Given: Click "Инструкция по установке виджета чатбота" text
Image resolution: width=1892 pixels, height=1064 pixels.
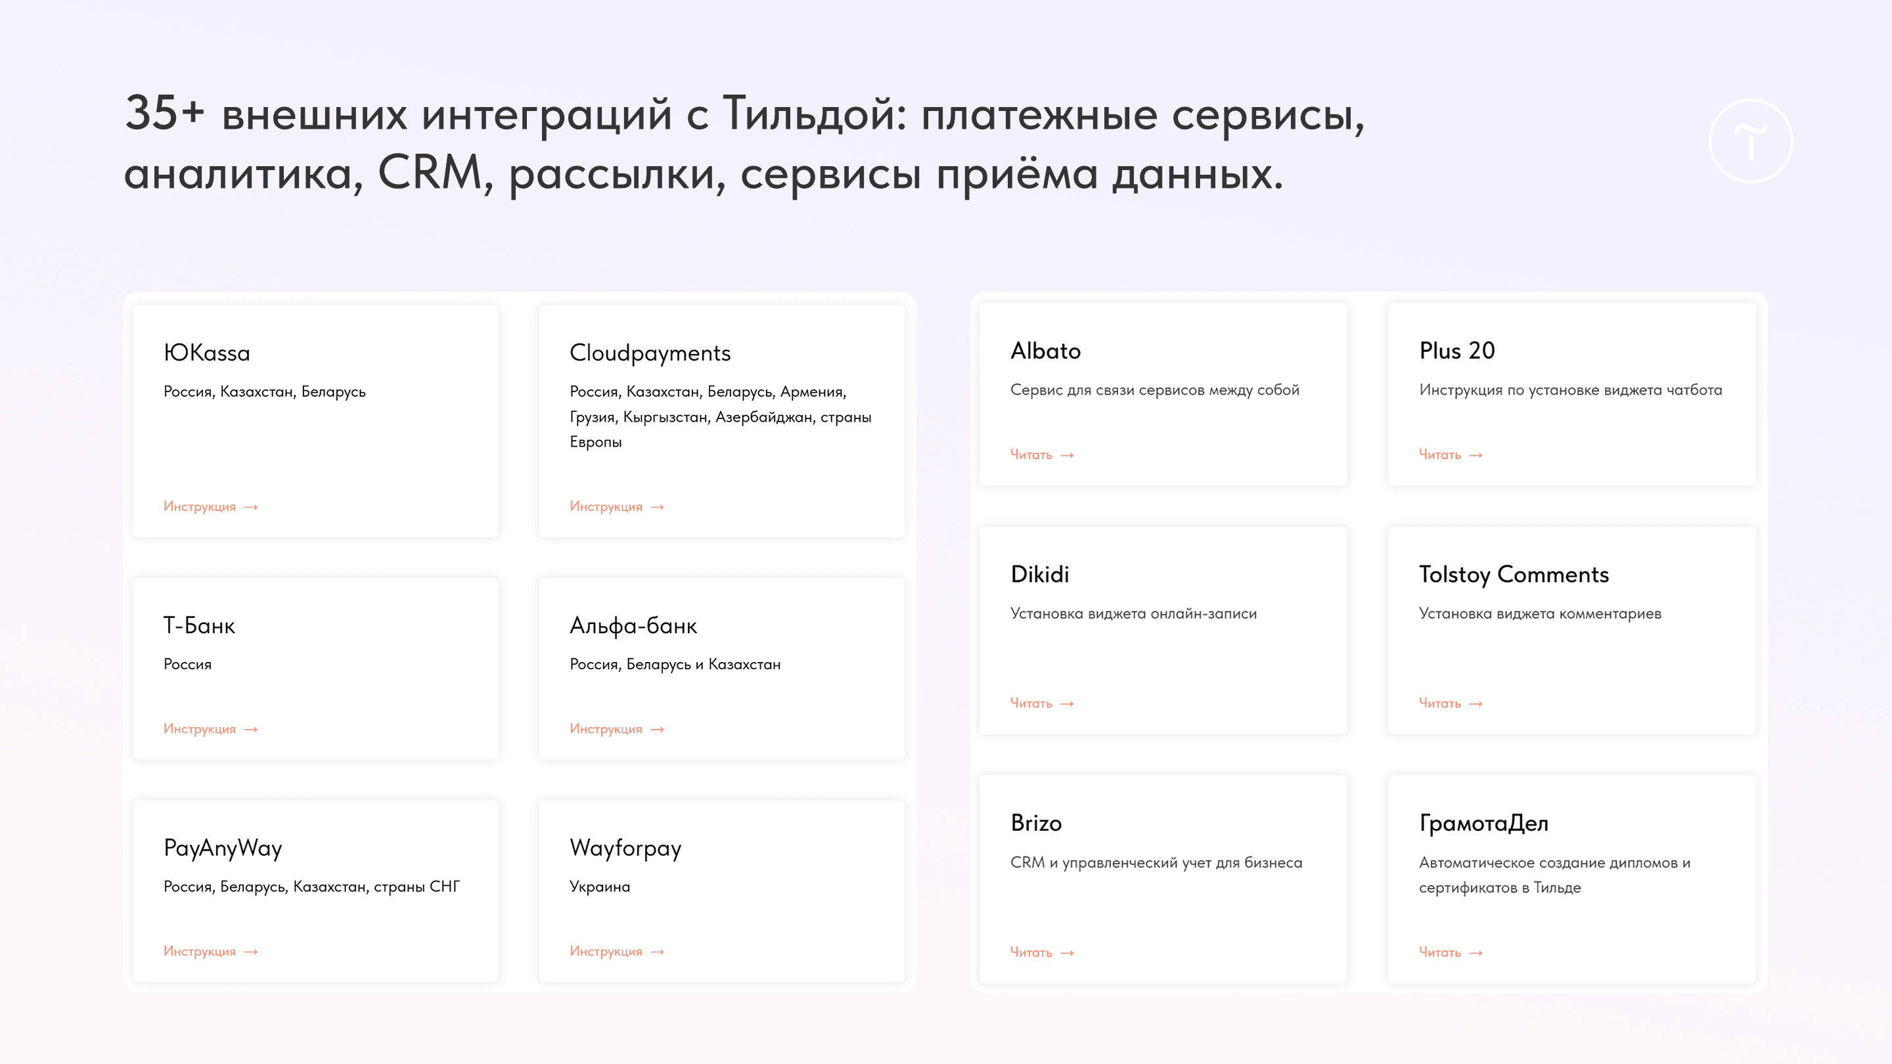Looking at the screenshot, I should (1570, 391).
